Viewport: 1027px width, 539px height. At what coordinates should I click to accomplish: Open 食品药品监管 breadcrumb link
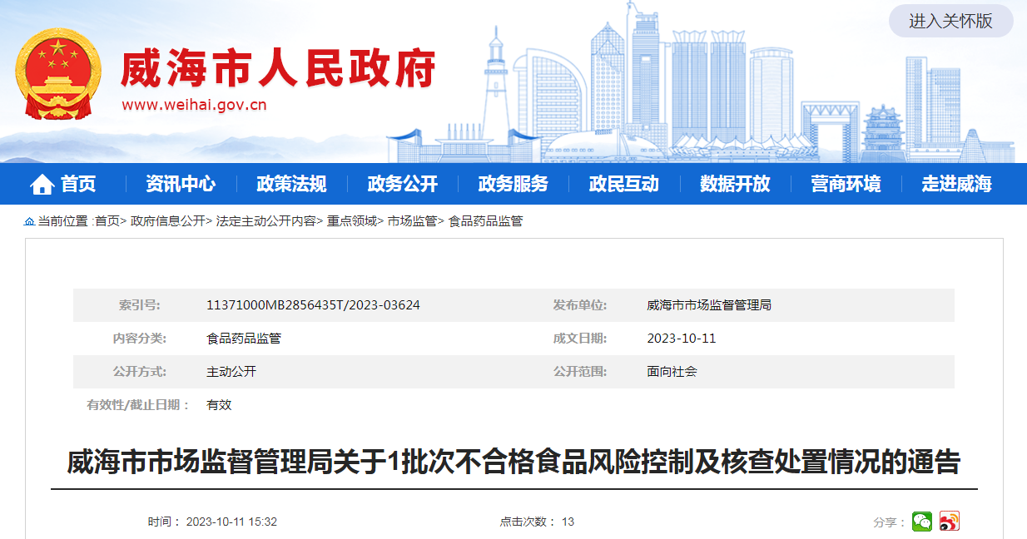[485, 221]
